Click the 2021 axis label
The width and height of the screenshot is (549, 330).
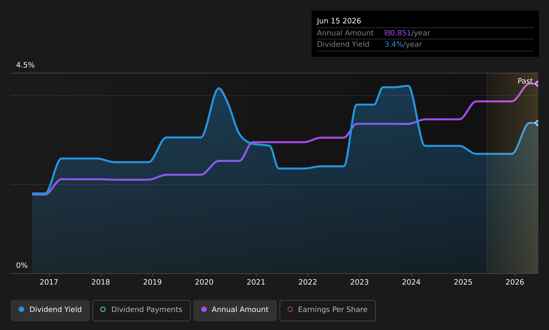tap(256, 282)
